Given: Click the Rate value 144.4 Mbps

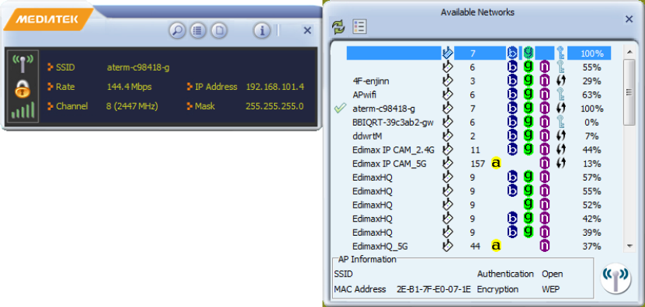Looking at the screenshot, I should pos(129,87).
